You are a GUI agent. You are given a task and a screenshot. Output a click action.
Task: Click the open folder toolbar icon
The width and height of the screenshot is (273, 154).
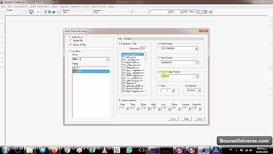[53, 12]
